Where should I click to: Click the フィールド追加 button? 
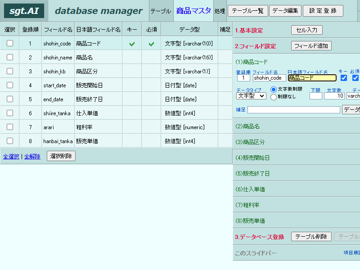click(x=311, y=46)
